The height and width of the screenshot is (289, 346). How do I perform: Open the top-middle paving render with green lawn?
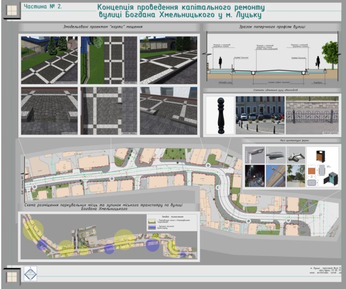coord(108,59)
